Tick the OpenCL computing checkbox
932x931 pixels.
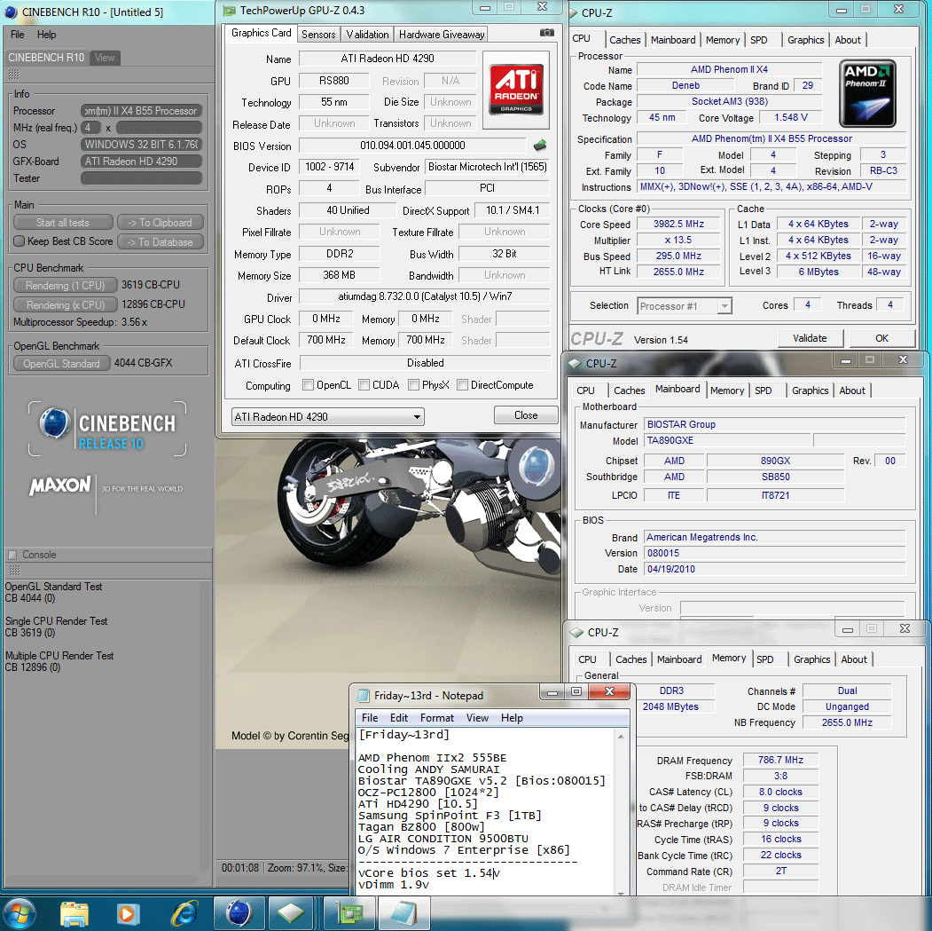308,385
